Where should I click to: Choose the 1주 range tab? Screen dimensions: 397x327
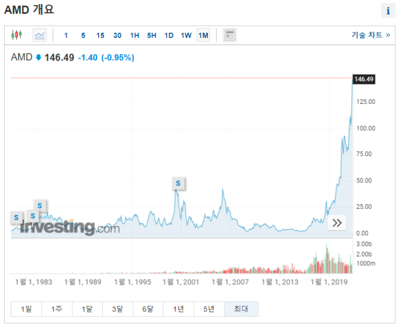click(x=56, y=309)
